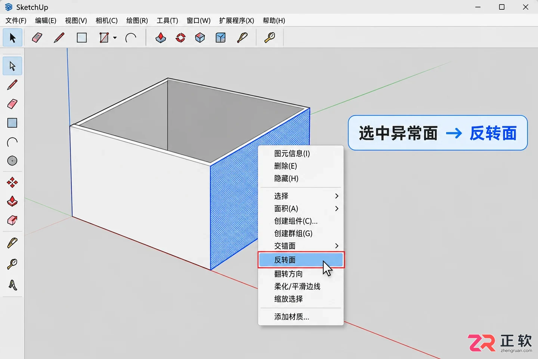Select the arrow tool in the top toolbar
This screenshot has width=538, height=359.
pyautogui.click(x=13, y=38)
